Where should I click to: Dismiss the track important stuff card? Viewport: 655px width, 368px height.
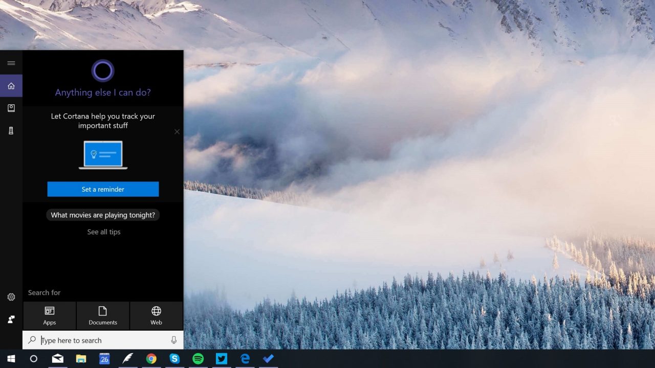tap(177, 131)
